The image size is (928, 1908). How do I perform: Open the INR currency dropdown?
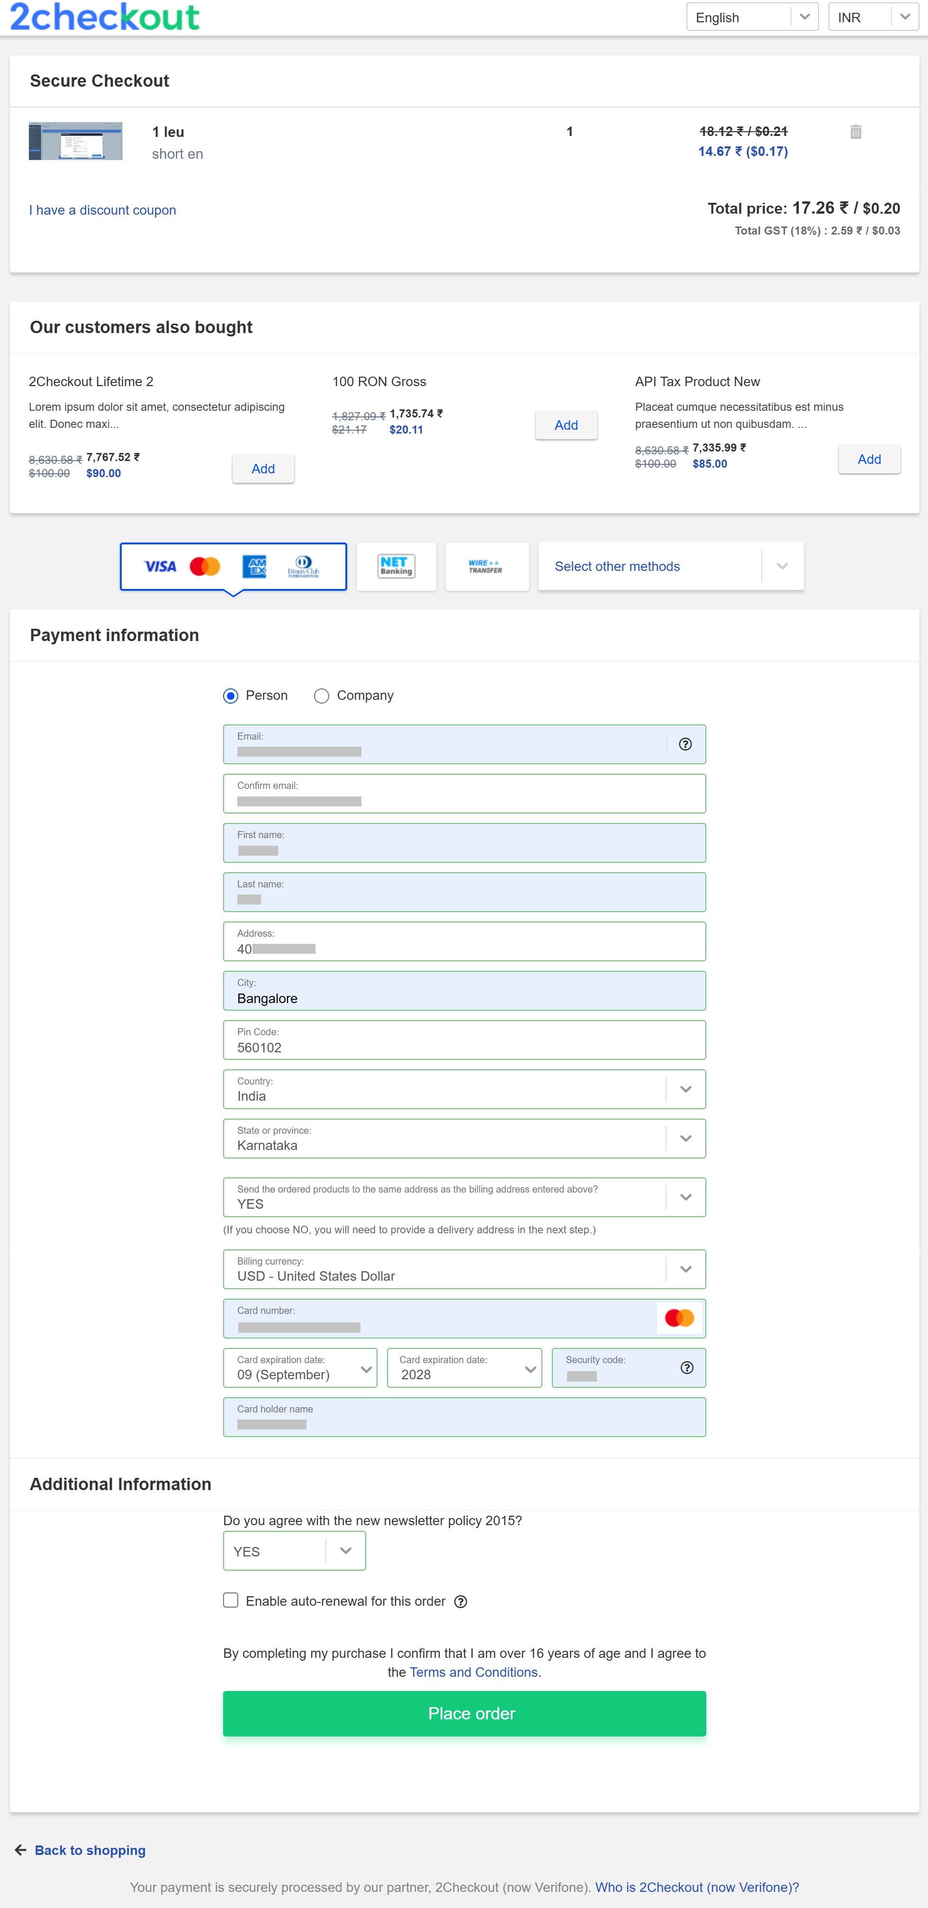873,17
